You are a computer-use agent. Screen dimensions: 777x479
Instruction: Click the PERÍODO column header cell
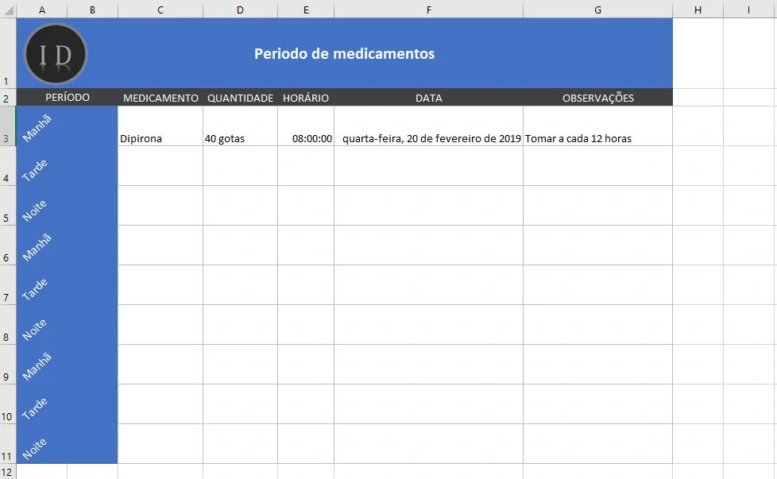pyautogui.click(x=67, y=97)
